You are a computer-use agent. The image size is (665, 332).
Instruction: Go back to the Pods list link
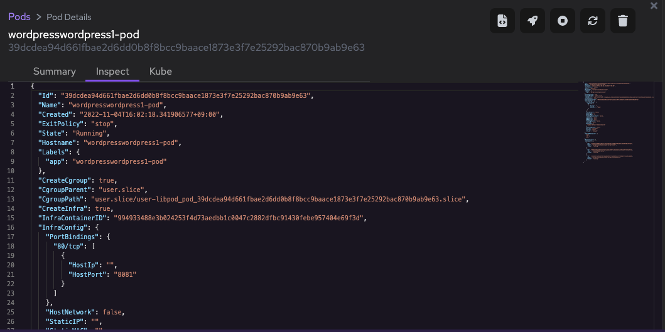[x=19, y=17]
